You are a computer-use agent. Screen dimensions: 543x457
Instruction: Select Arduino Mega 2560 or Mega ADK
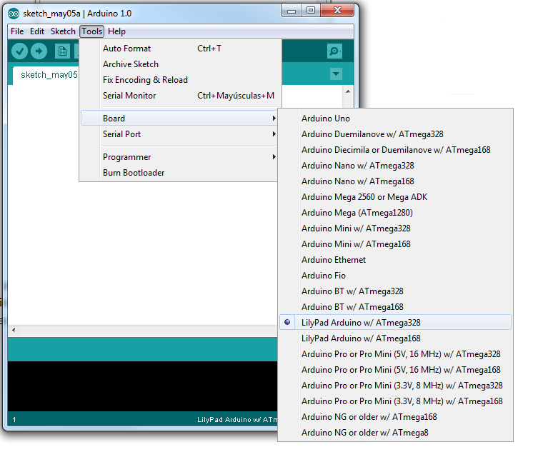coord(364,197)
